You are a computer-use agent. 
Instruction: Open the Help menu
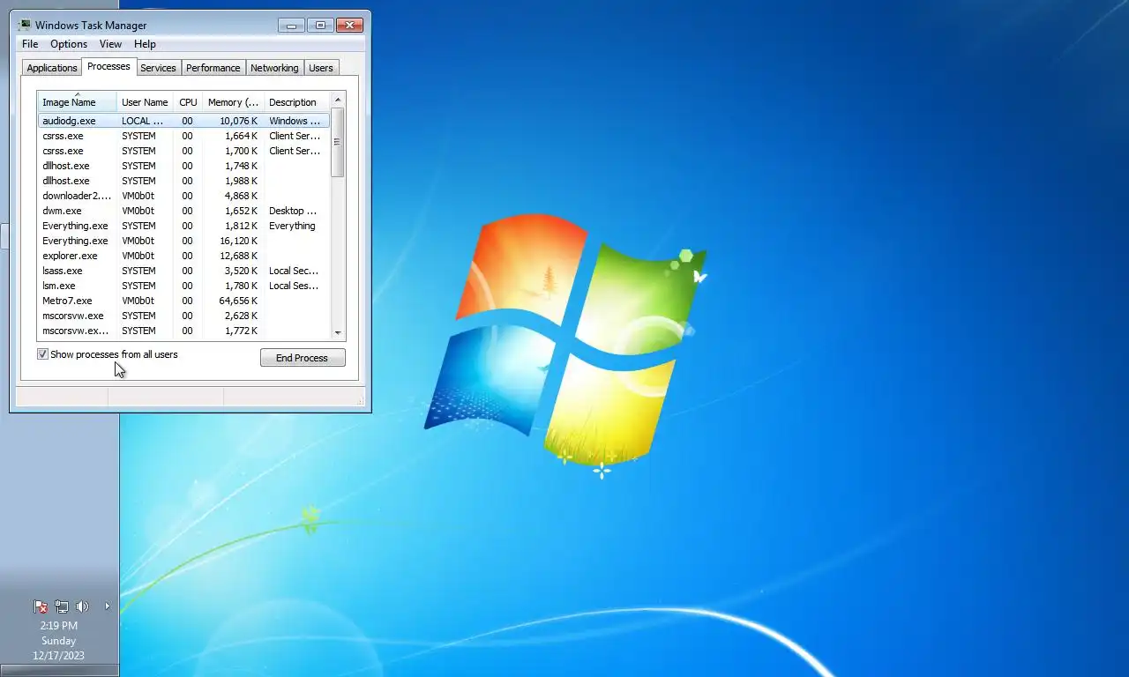click(x=145, y=44)
